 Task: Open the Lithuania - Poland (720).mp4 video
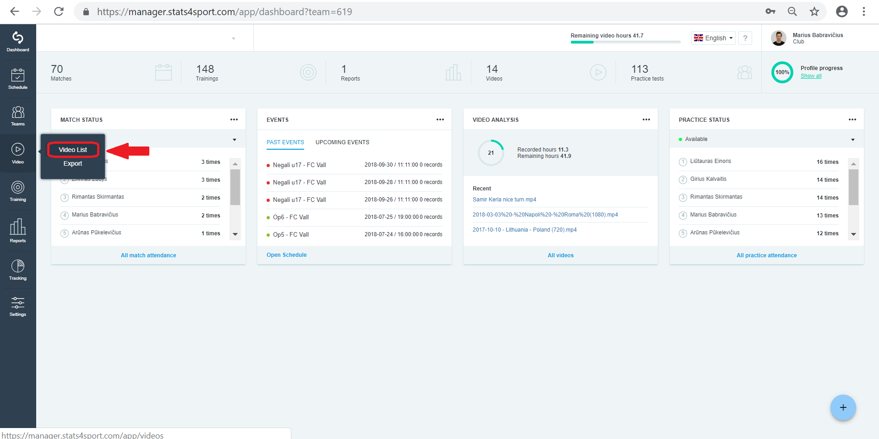524,230
